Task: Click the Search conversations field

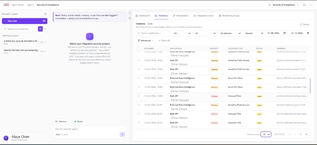Action: (20, 29)
